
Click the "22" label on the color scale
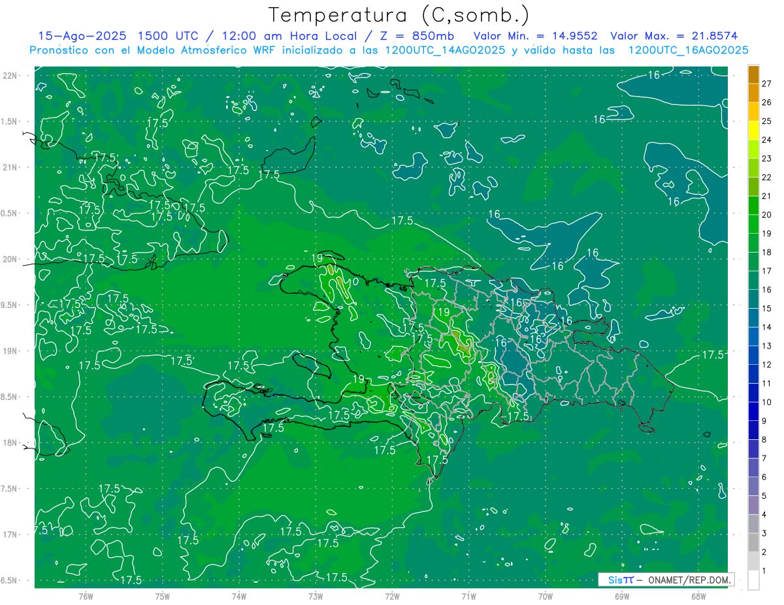tap(767, 178)
